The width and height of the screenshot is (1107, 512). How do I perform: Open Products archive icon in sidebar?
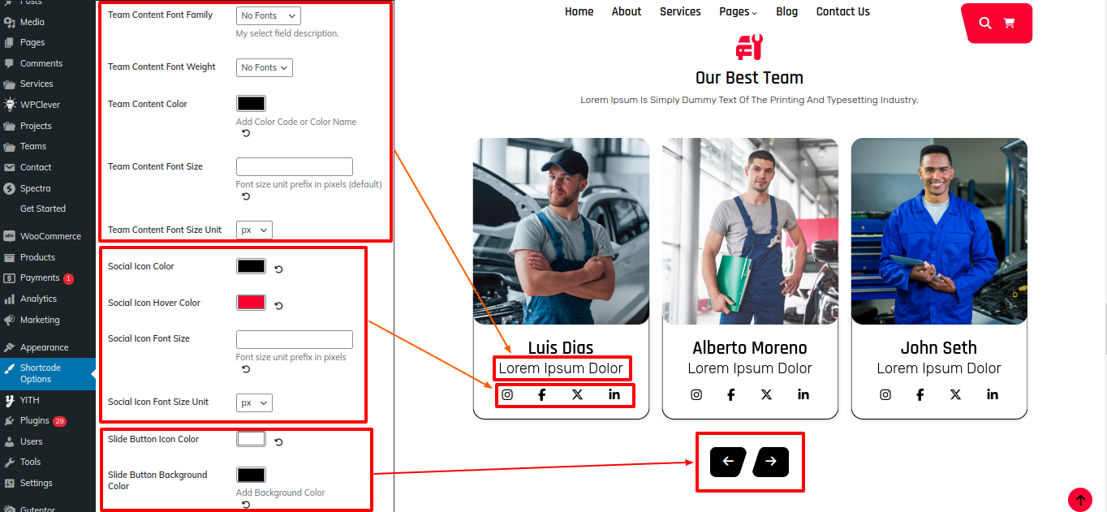[x=10, y=257]
